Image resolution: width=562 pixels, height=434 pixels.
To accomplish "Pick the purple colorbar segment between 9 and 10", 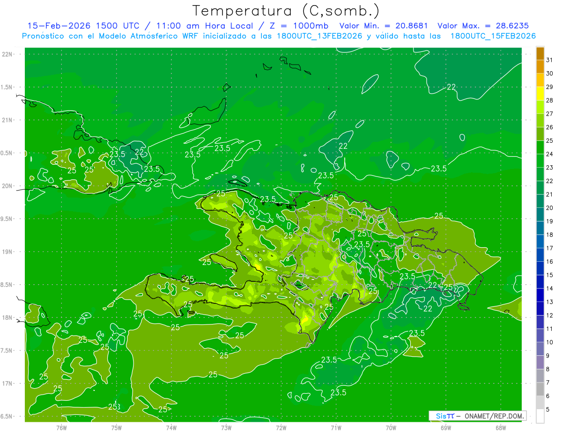I will point(540,349).
